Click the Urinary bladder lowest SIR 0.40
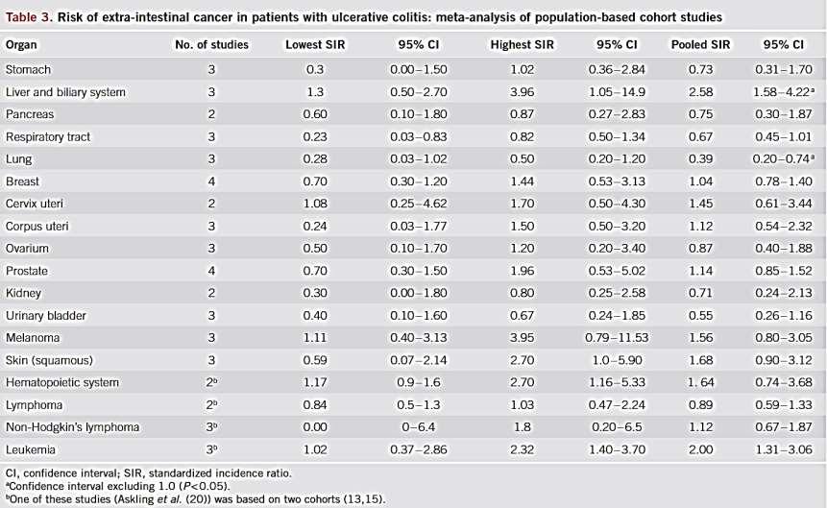The height and width of the screenshot is (508, 827). coord(315,315)
